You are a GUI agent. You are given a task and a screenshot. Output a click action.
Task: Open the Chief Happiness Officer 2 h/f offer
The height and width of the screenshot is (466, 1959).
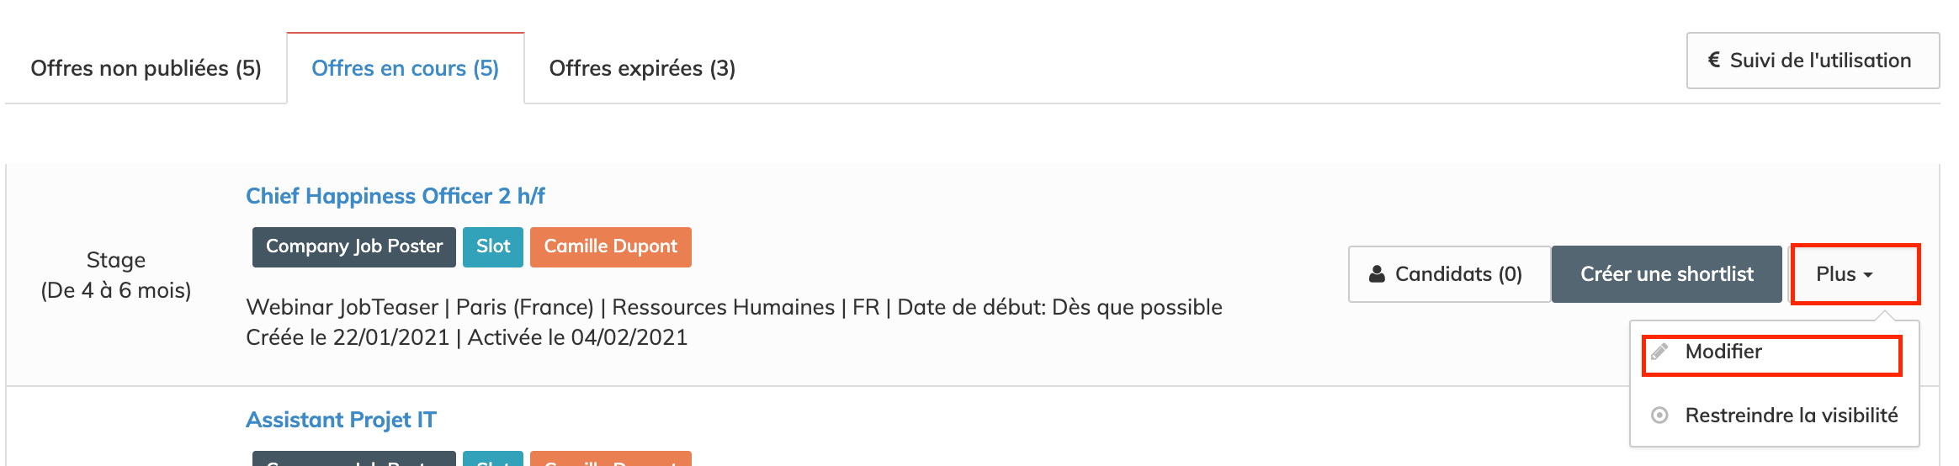click(x=395, y=196)
